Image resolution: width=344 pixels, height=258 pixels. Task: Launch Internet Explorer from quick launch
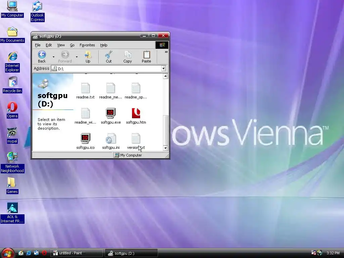coord(29,253)
